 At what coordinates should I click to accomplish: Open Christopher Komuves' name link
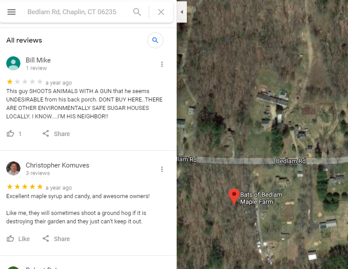point(58,165)
